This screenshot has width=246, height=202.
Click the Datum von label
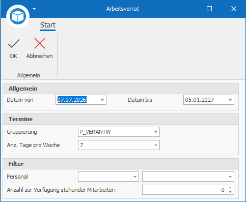pyautogui.click(x=20, y=100)
